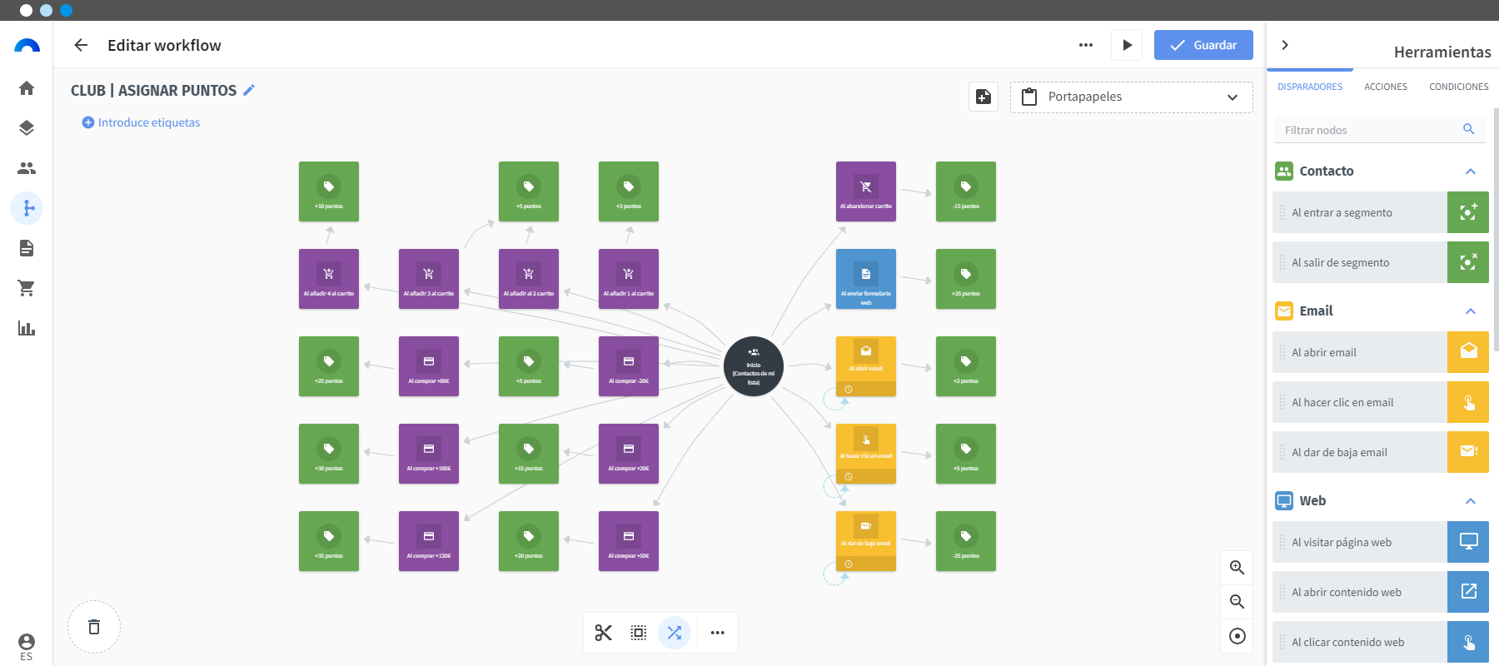
Task: Open the contacts people icon in sidebar
Action: click(27, 168)
